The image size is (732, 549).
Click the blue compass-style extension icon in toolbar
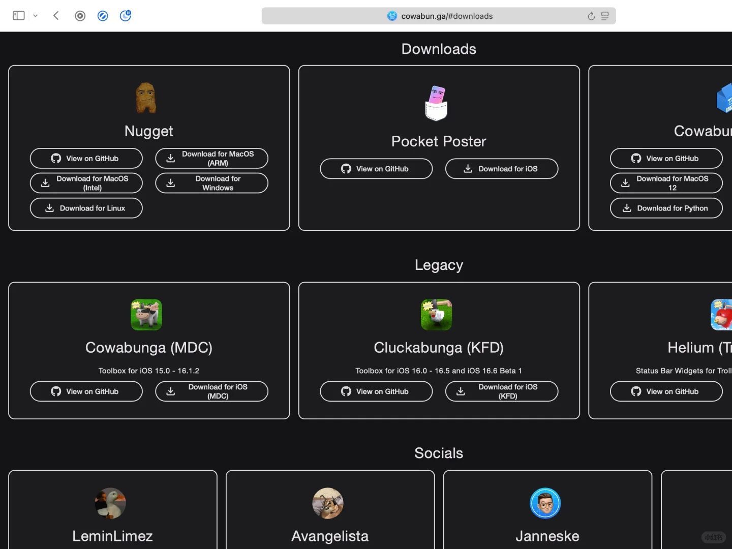[103, 16]
